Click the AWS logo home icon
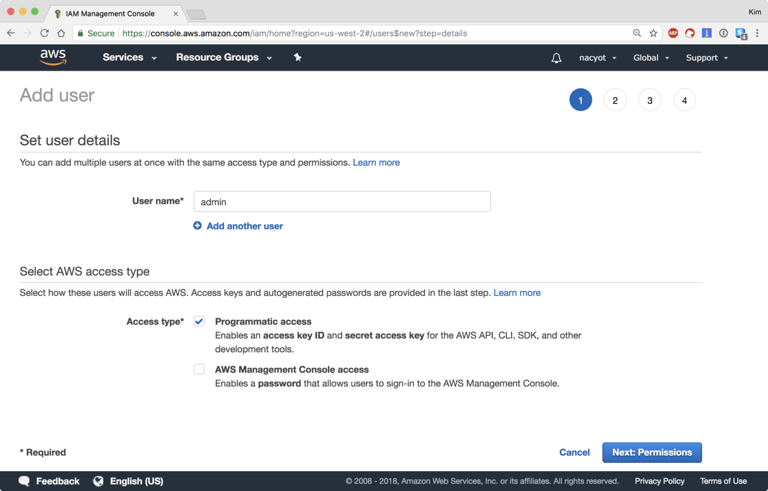This screenshot has height=491, width=768. coord(53,57)
